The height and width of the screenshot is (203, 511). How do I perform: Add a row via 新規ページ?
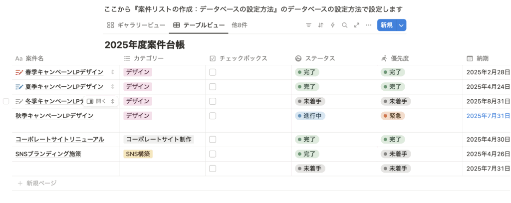[41, 183]
